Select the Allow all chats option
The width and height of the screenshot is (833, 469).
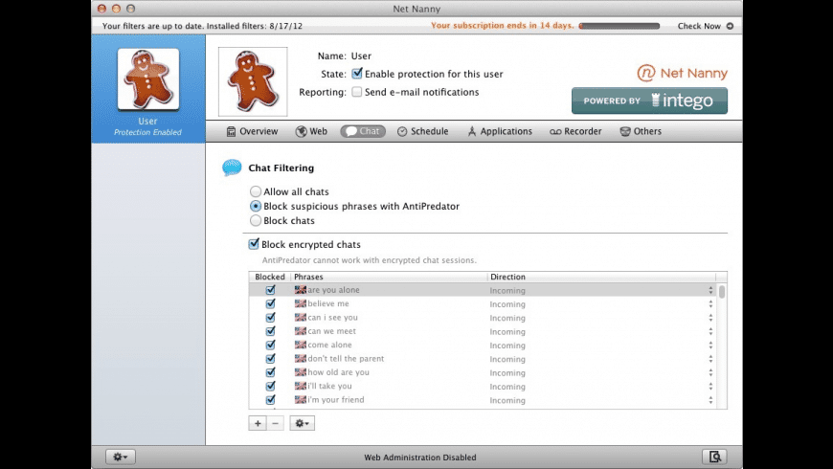[x=256, y=191]
